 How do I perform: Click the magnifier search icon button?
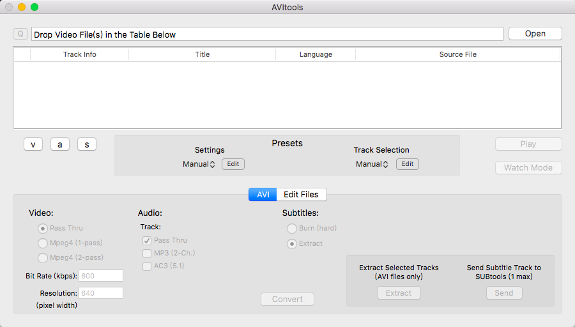[x=20, y=34]
